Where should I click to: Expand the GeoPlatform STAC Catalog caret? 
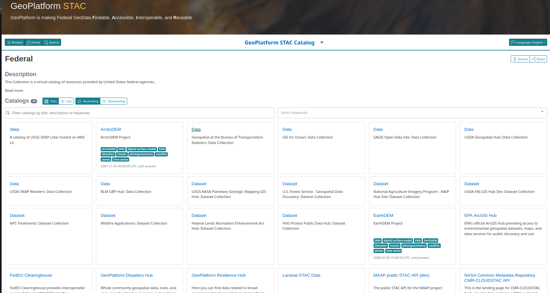coord(322,43)
